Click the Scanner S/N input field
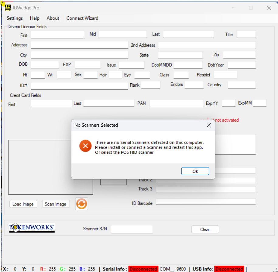The image size is (278, 272). coord(132,229)
